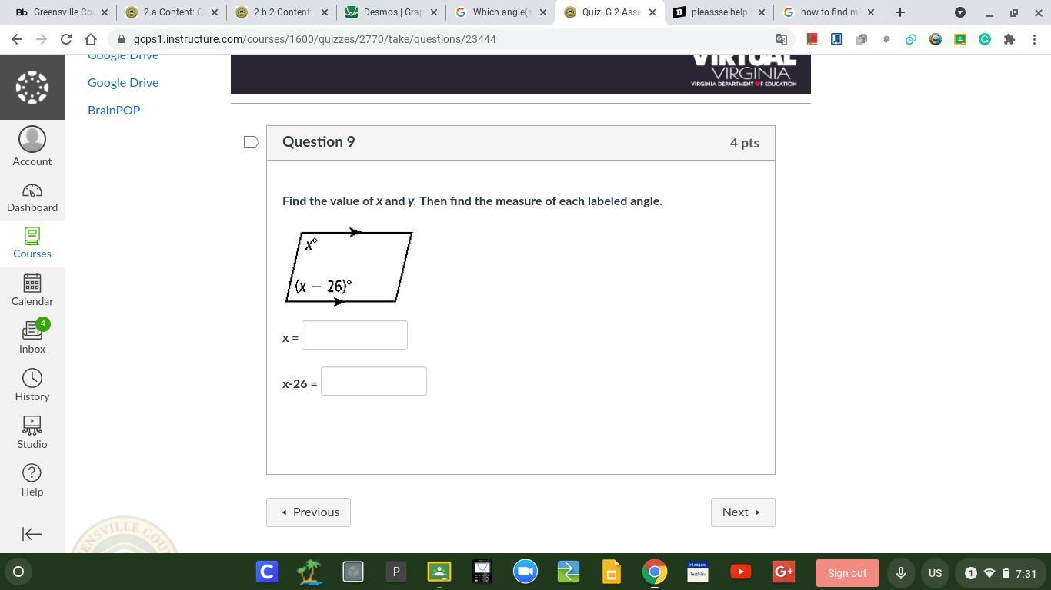Open the Extensions puzzle menu

(x=1009, y=39)
